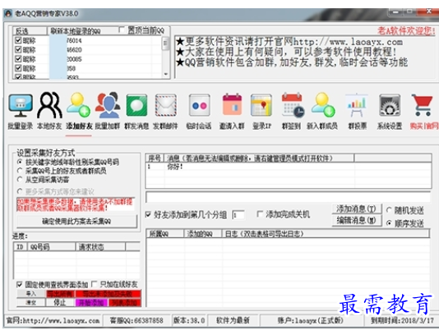Click the red export-all button beside 导入
The width and height of the screenshot is (439, 330).
(60, 294)
